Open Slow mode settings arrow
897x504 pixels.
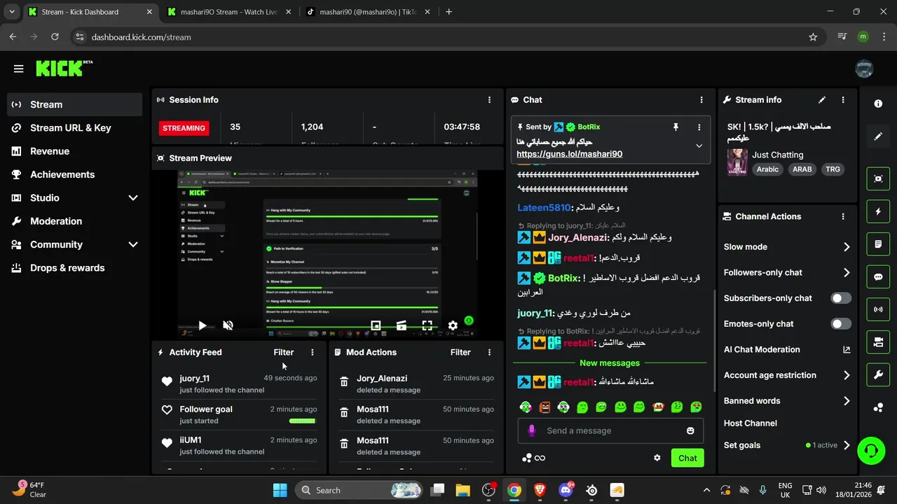(847, 247)
